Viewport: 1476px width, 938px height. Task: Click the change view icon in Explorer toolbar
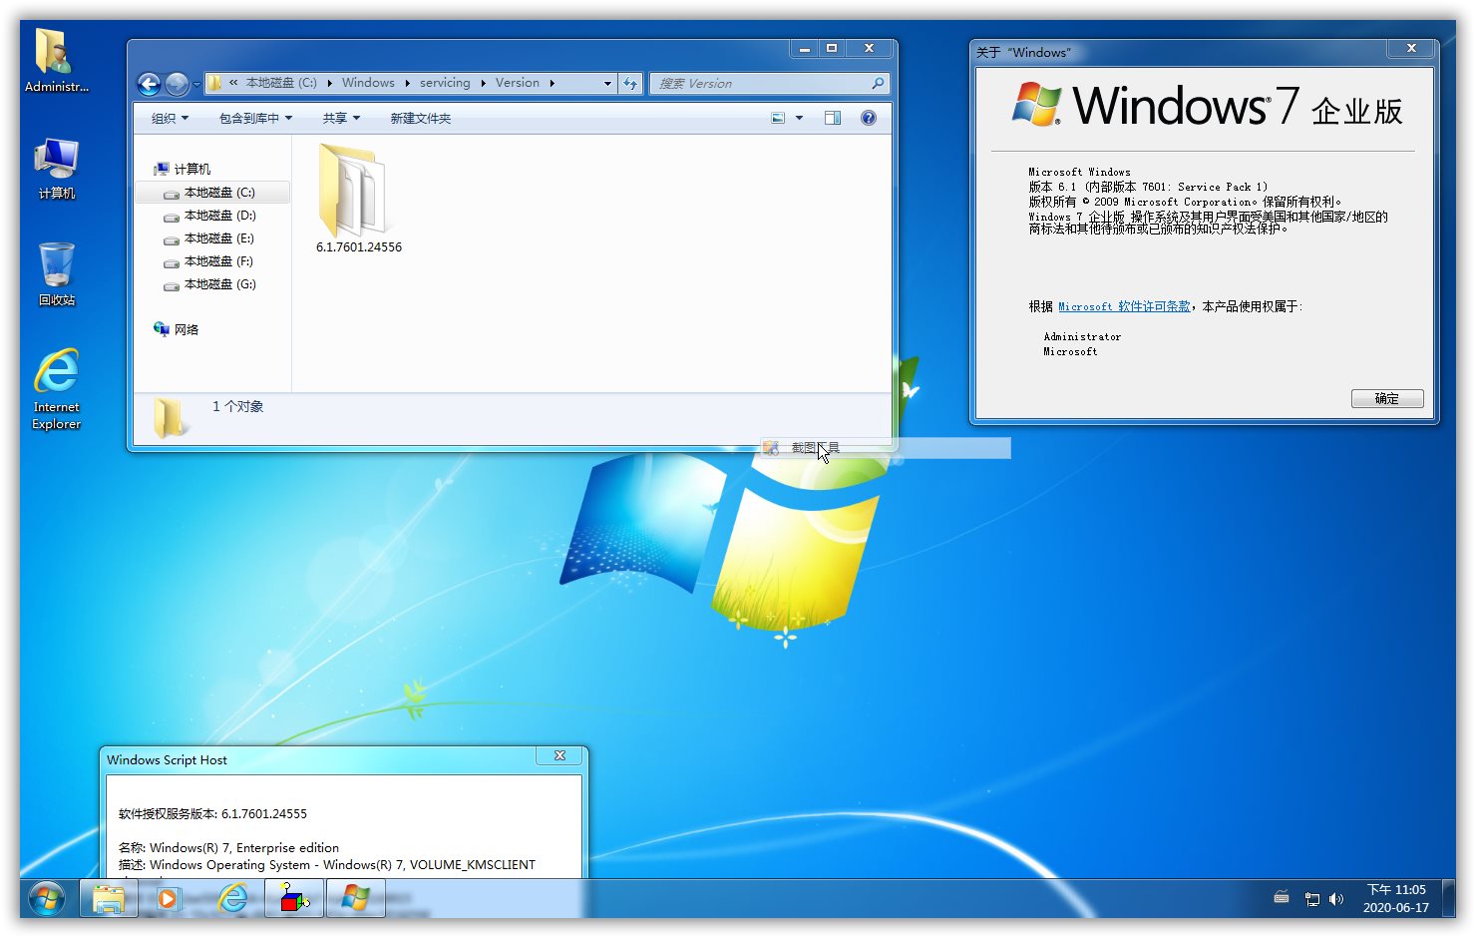coord(778,118)
